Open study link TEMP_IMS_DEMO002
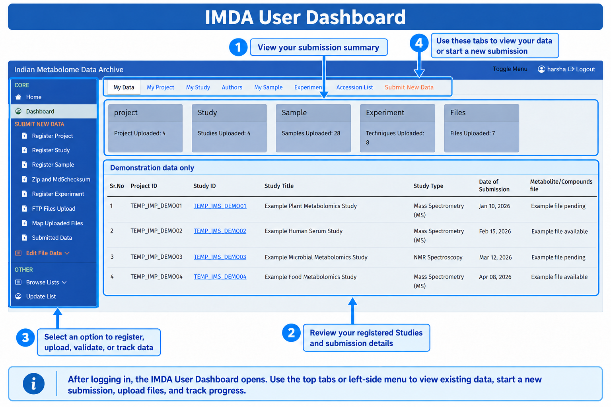The image size is (611, 407). [x=220, y=231]
